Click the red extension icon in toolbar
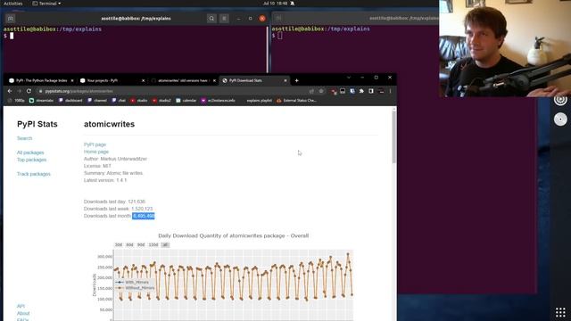571x321 pixels. tap(334, 91)
